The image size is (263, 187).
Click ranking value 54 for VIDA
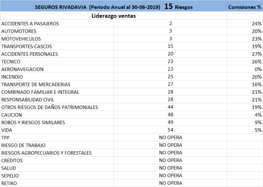pos(170,130)
